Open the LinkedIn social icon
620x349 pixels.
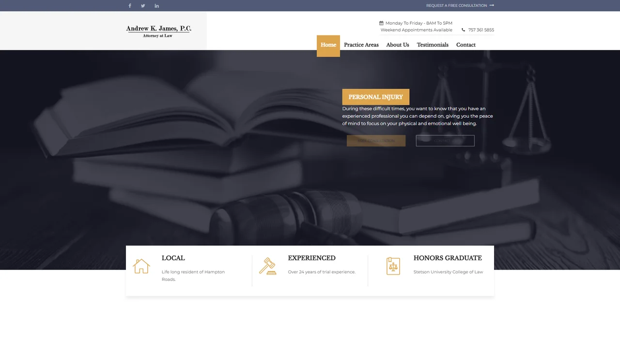pyautogui.click(x=156, y=6)
